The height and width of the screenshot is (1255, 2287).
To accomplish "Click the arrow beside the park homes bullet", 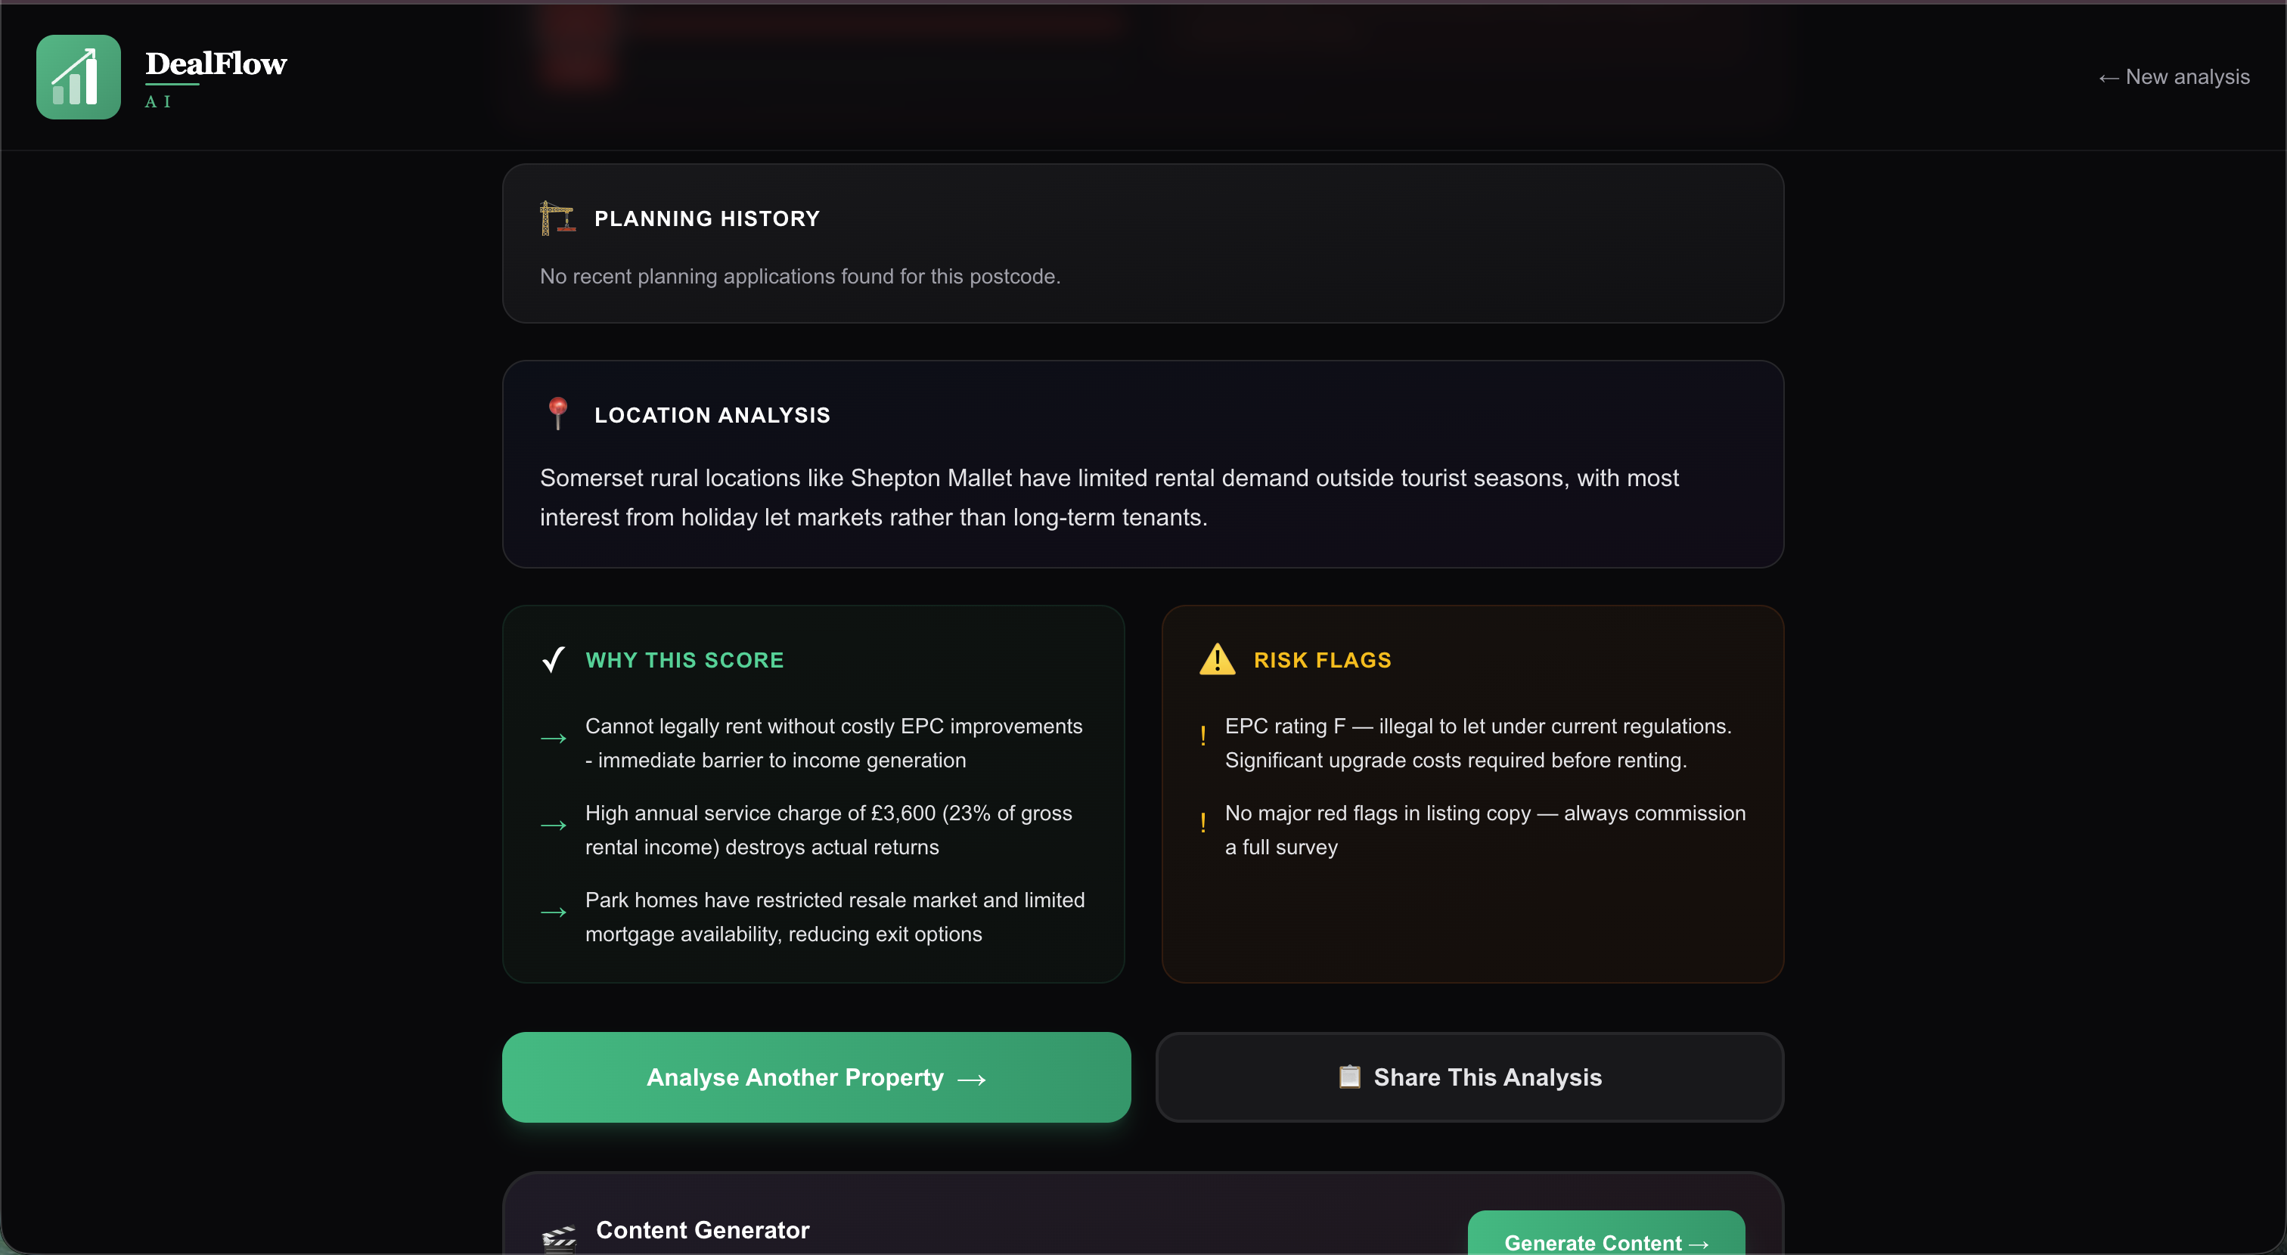I will coord(554,914).
